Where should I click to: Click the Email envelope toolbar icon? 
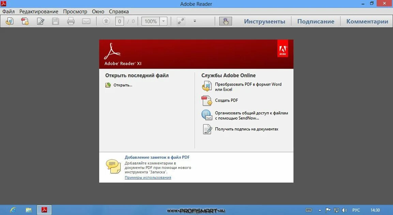86,21
